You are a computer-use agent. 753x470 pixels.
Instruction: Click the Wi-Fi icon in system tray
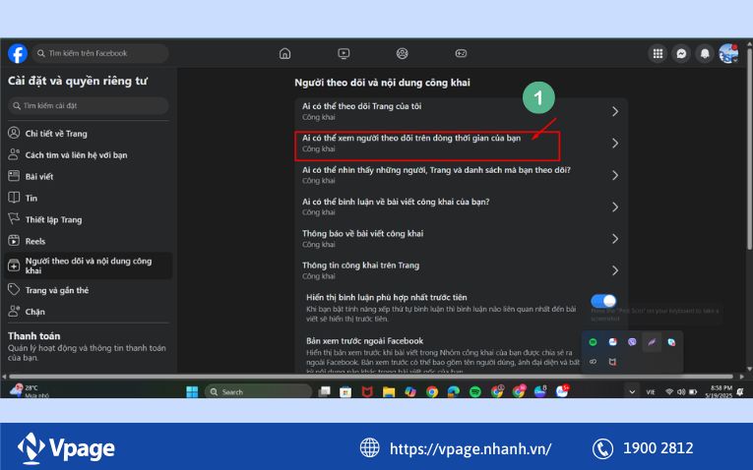click(669, 391)
